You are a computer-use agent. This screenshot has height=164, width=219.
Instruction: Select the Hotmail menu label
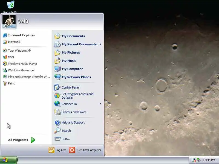tap(14, 42)
